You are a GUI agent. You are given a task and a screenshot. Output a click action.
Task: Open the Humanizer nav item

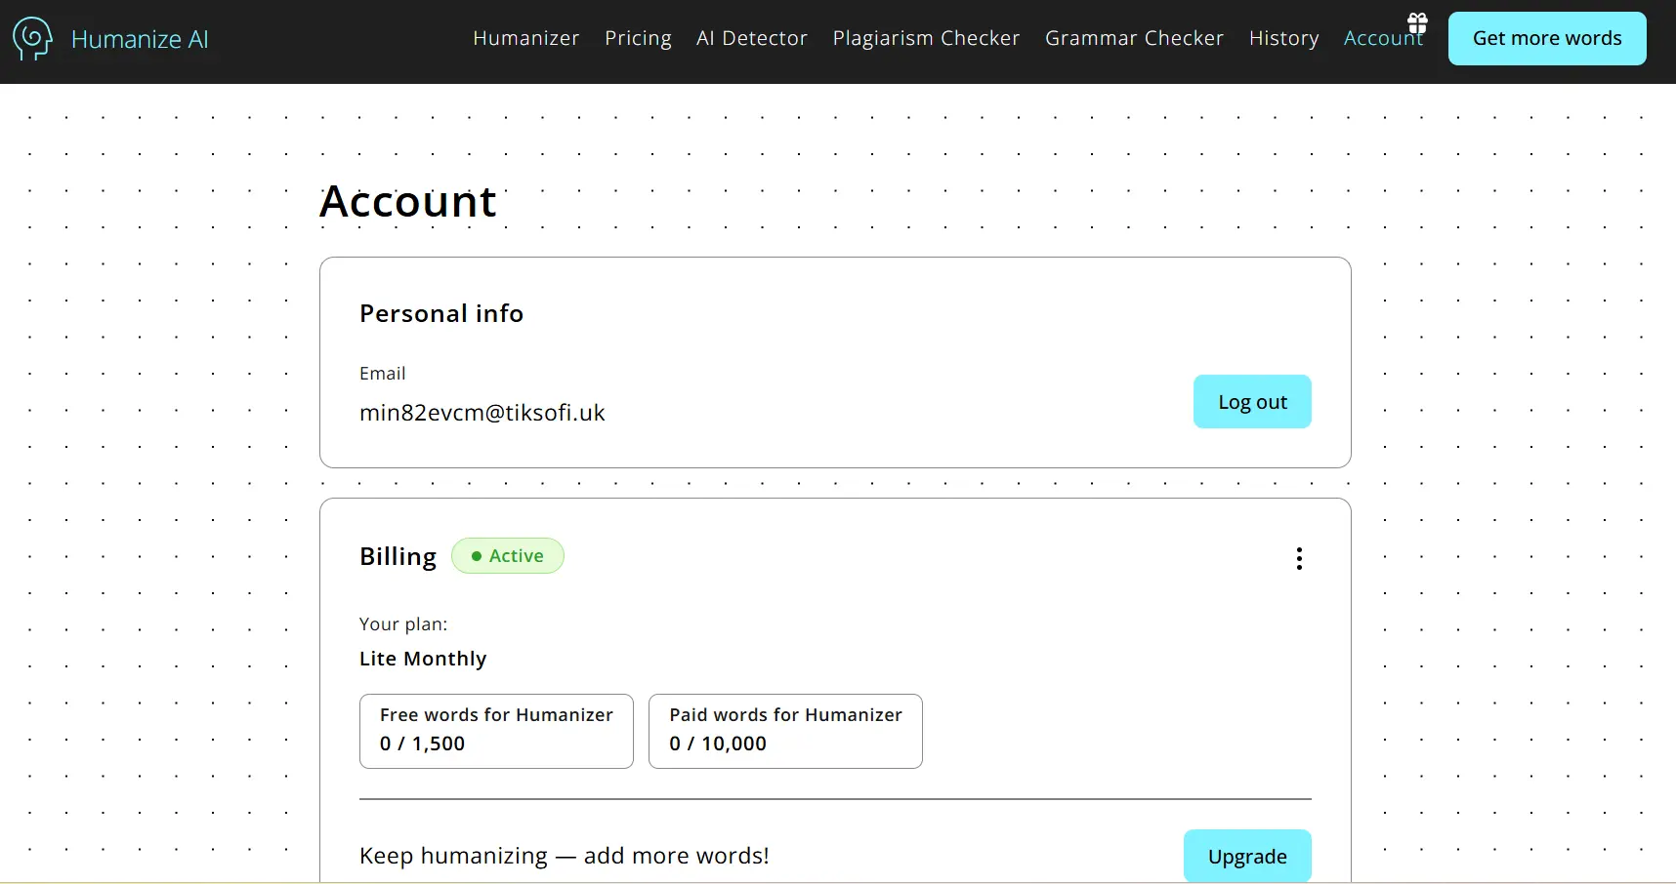point(526,38)
